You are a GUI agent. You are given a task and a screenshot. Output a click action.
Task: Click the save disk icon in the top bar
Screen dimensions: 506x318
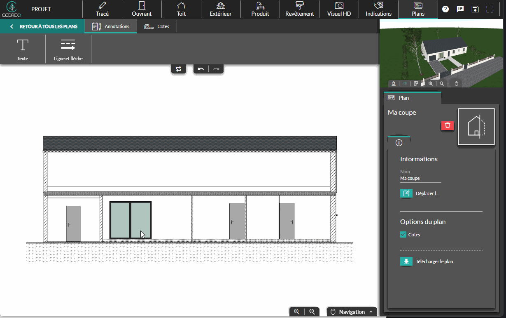(475, 9)
